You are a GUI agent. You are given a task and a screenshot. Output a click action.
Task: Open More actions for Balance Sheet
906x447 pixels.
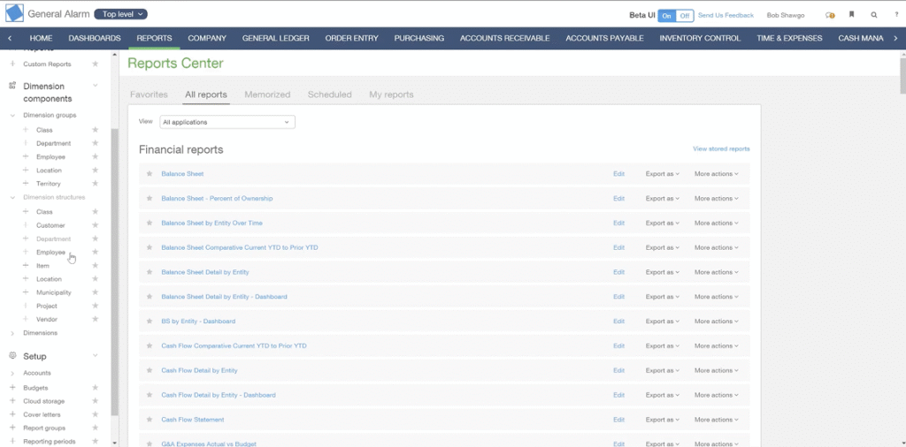point(717,174)
